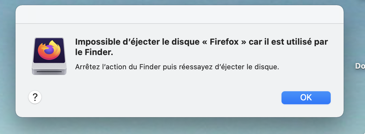Screen dimensions: 365x134
Task: Click "le Finder." on the heading's second line
Action: [x=94, y=52]
